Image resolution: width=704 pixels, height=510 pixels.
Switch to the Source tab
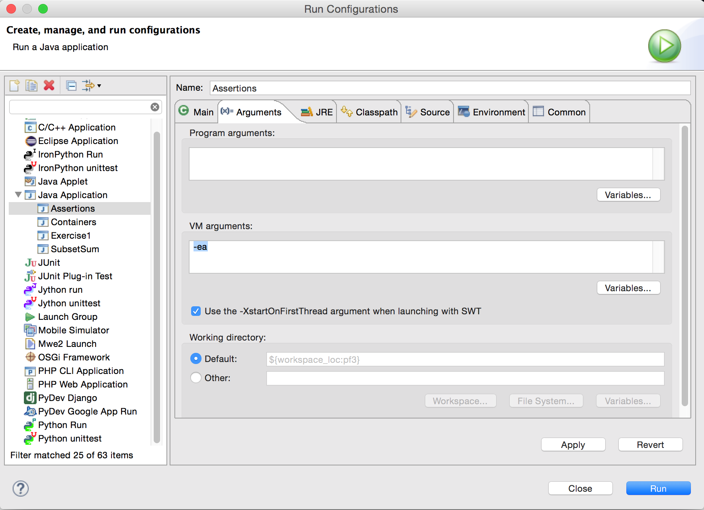[x=427, y=112]
